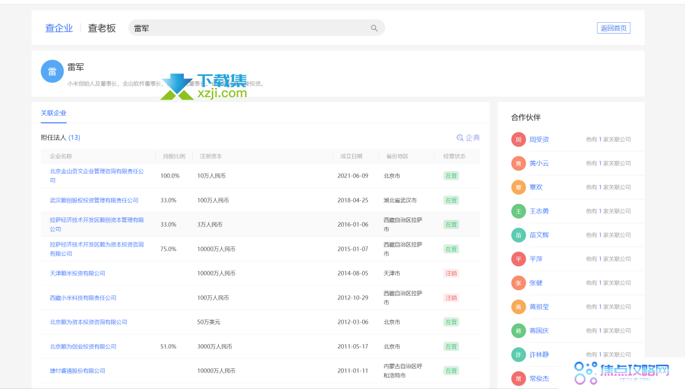Click the 雷 profile avatar

click(52, 71)
